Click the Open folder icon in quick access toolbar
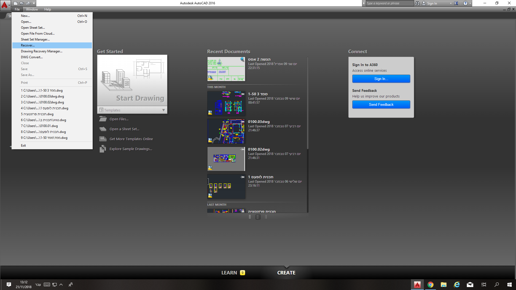 coord(22,3)
